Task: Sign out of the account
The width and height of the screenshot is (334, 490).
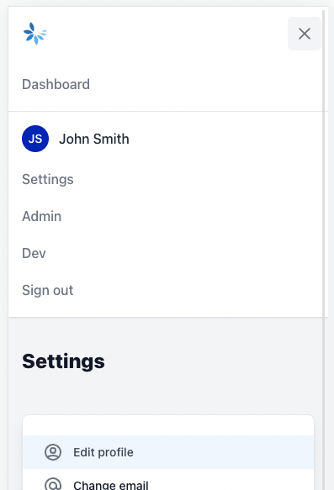Action: pyautogui.click(x=48, y=290)
